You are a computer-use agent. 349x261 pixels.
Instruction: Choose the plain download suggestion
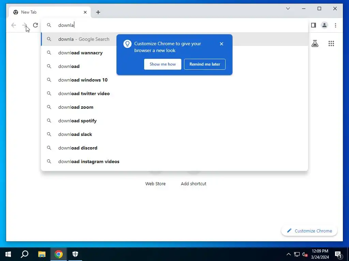[x=175, y=66]
